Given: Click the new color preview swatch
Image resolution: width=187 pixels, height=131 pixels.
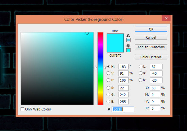Looking at the screenshot, I should tap(115, 38).
